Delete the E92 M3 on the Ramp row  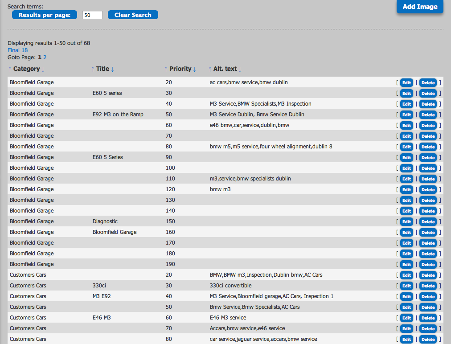pos(428,115)
